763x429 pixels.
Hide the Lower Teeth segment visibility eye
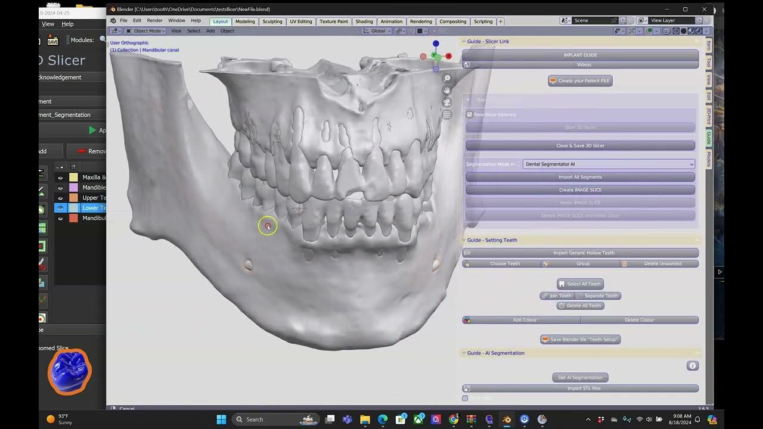[60, 207]
